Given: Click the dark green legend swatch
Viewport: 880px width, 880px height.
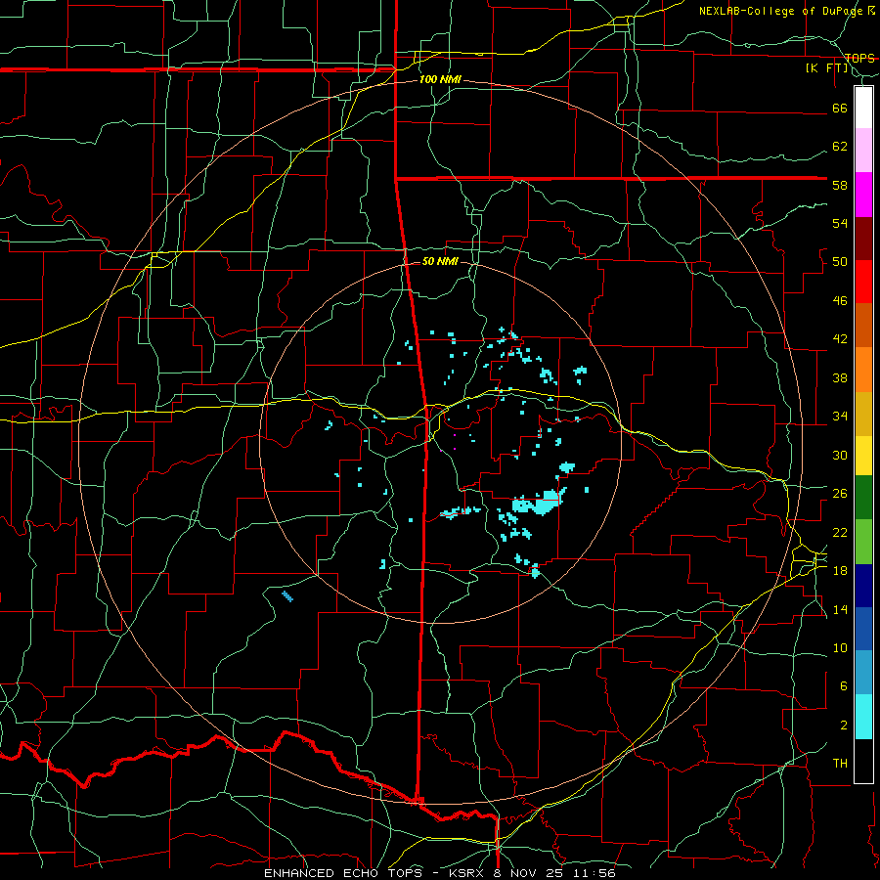Looking at the screenshot, I should 863,498.
